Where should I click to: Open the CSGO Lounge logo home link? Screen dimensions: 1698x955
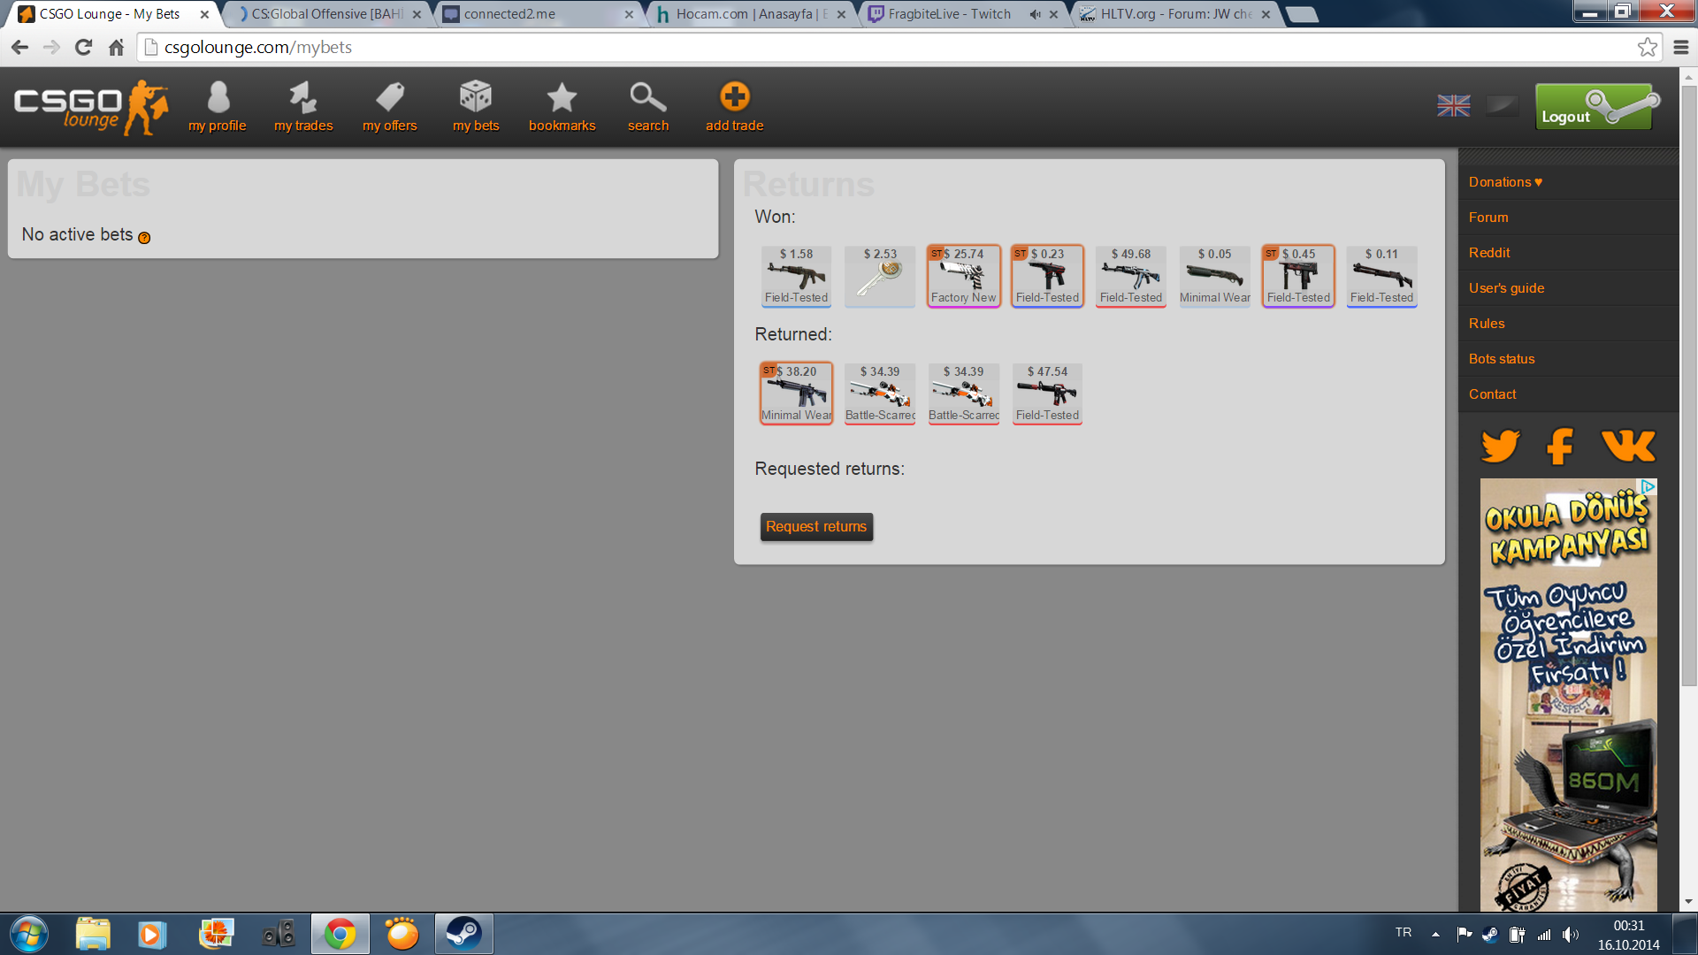(91, 108)
